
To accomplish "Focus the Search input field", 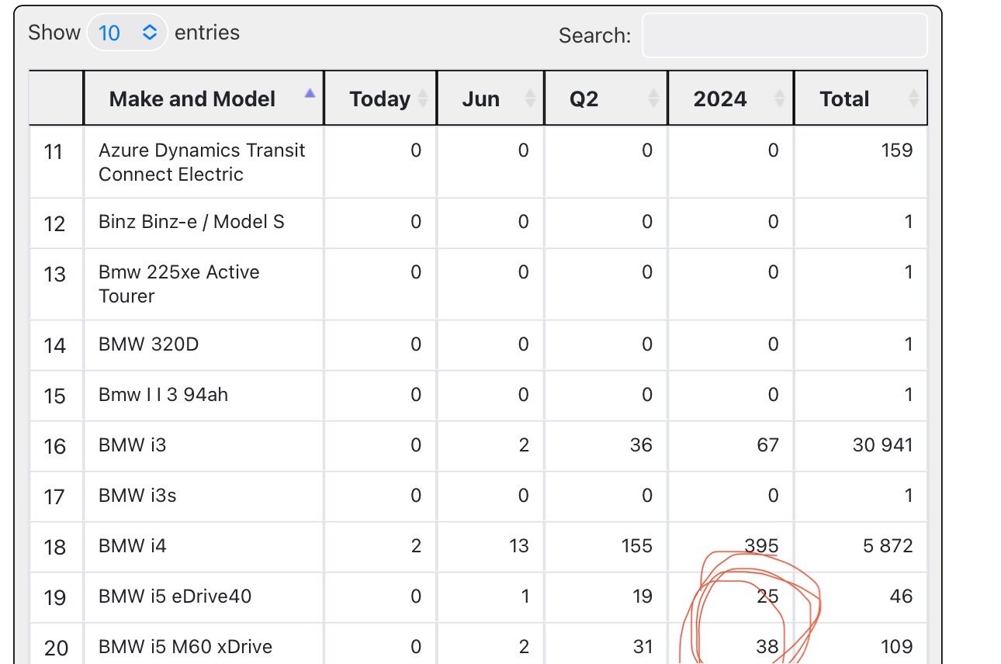I will 785,35.
